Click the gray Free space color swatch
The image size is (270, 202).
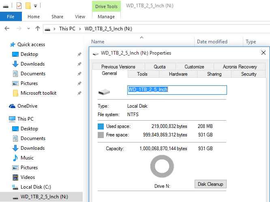[101, 135]
